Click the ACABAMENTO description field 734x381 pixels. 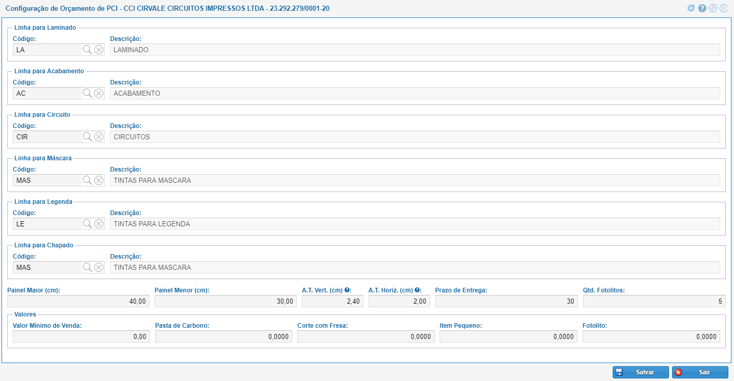415,93
